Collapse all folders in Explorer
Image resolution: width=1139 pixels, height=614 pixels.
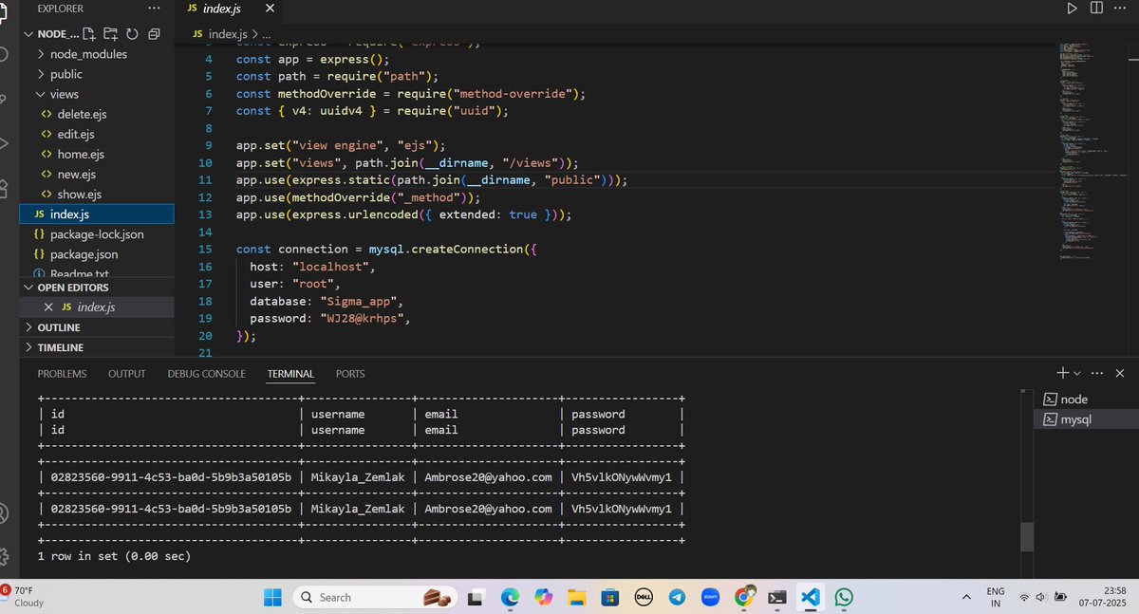point(153,34)
